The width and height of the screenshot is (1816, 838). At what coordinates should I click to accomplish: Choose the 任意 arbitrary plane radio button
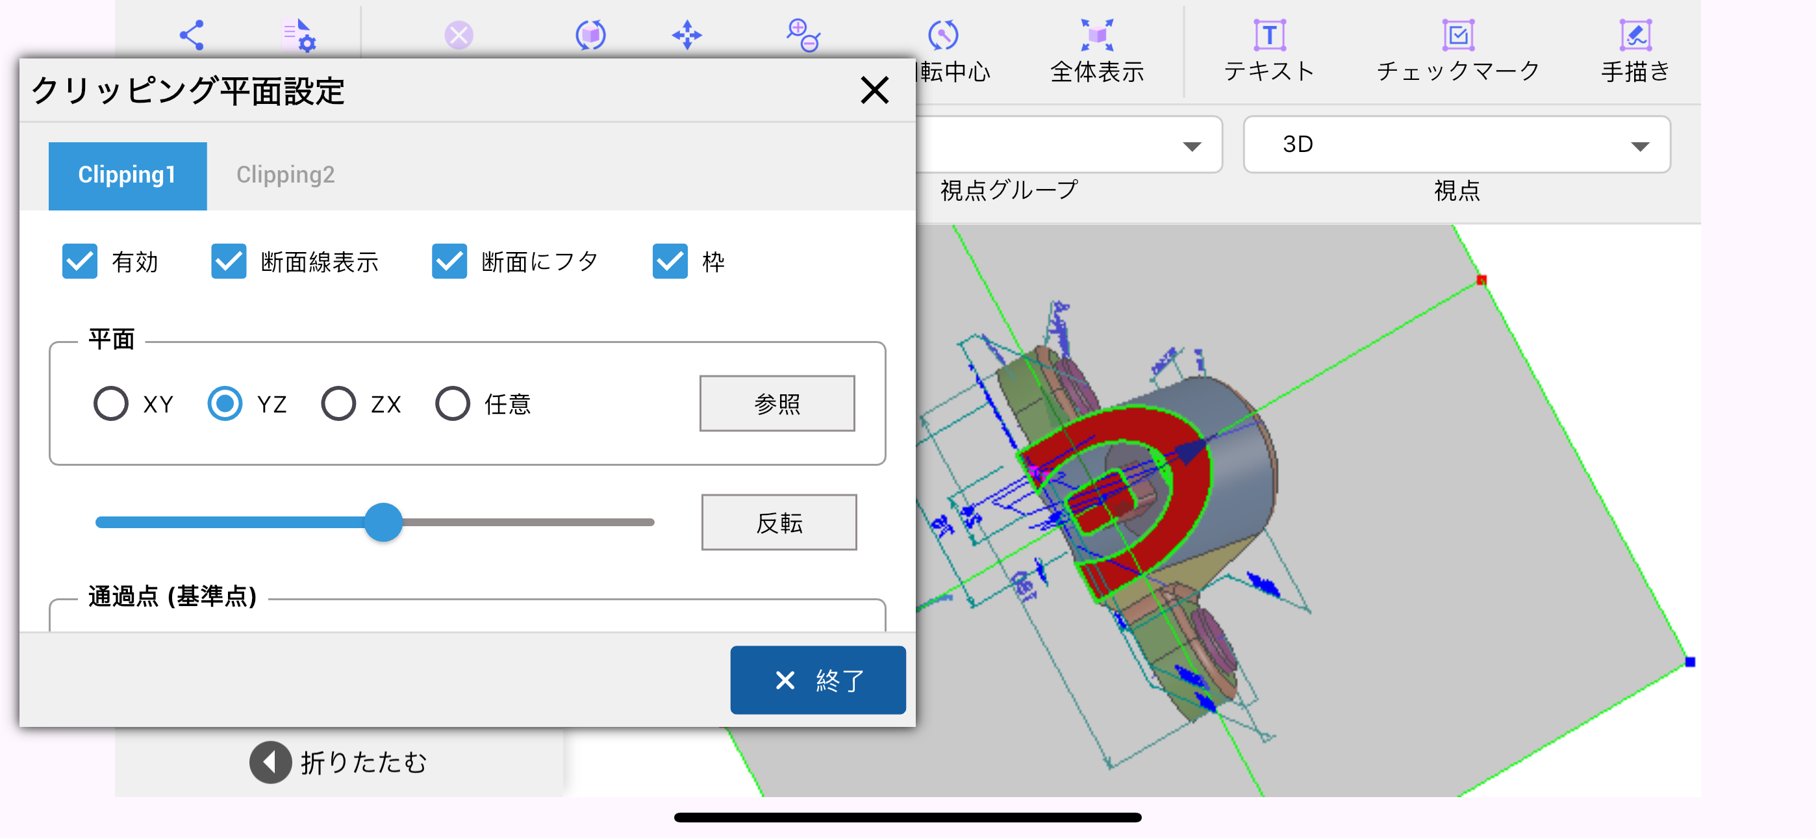453,403
